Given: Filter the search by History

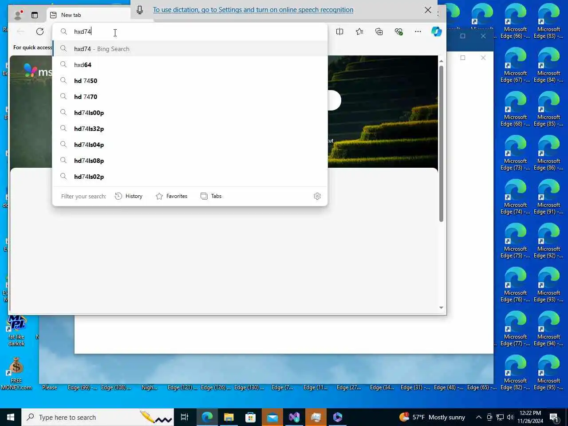Looking at the screenshot, I should pyautogui.click(x=129, y=196).
